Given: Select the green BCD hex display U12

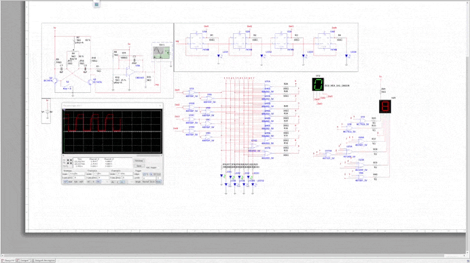Looking at the screenshot, I should tap(318, 84).
